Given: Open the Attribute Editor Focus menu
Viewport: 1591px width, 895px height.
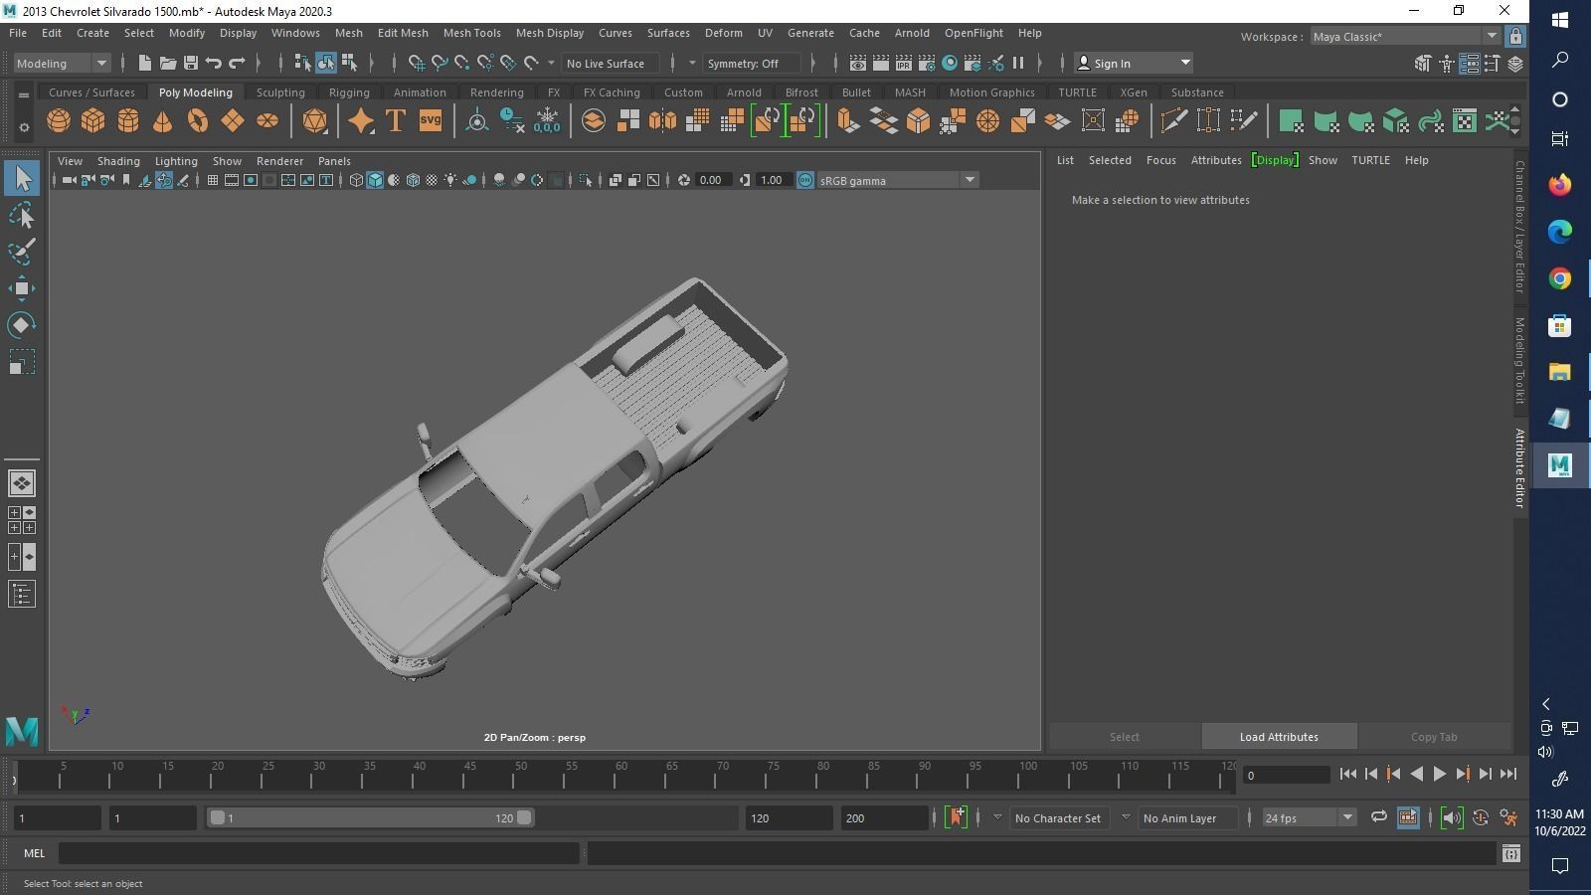Looking at the screenshot, I should click(x=1160, y=160).
